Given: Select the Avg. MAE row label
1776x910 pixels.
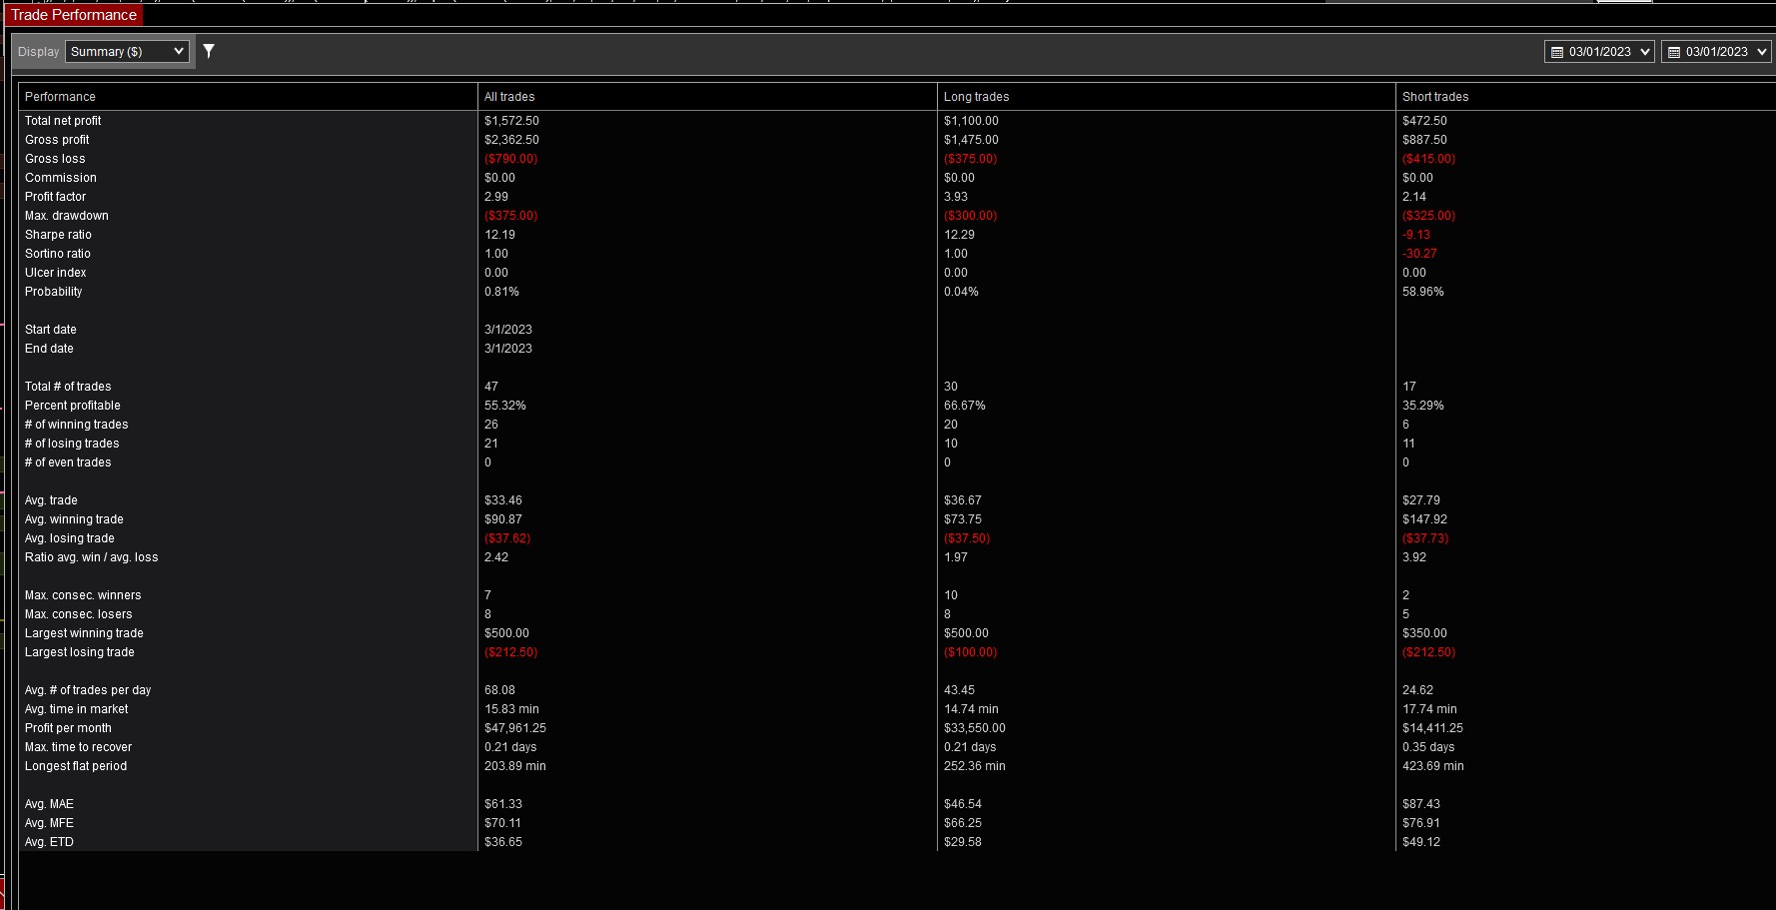Looking at the screenshot, I should 49,804.
